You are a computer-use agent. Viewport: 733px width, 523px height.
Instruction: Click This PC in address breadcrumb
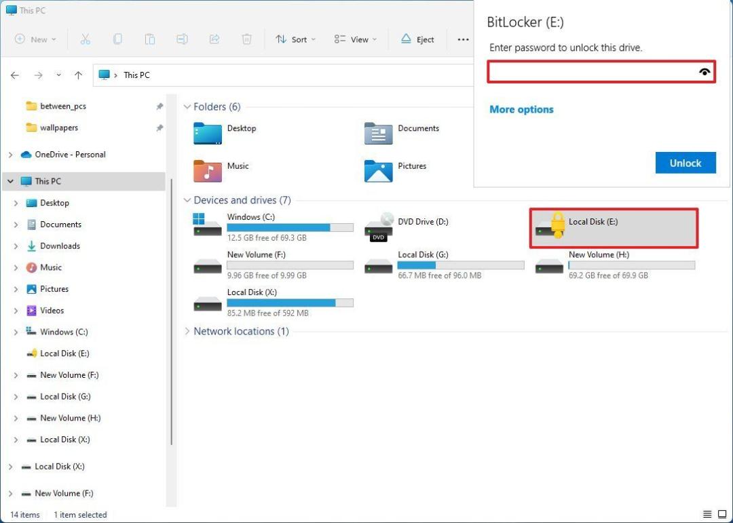pyautogui.click(x=136, y=75)
